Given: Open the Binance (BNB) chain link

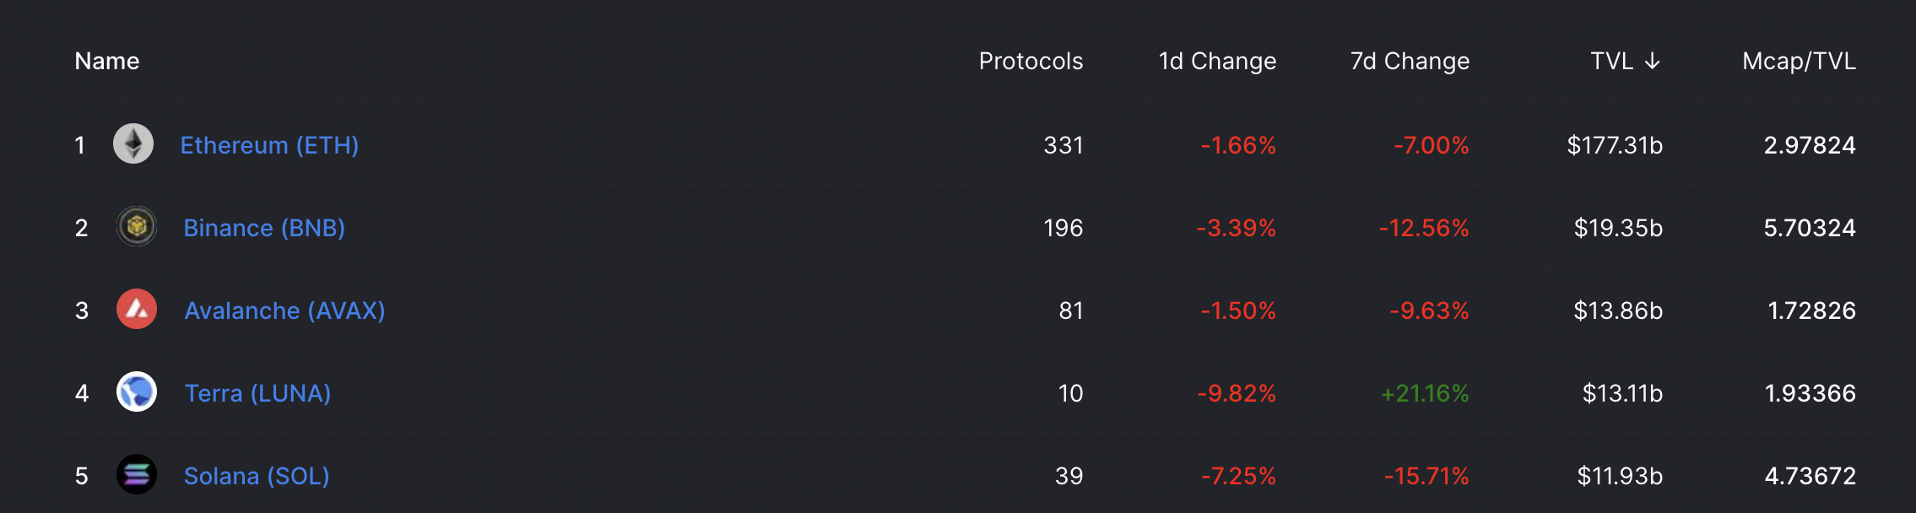Looking at the screenshot, I should pos(264,228).
